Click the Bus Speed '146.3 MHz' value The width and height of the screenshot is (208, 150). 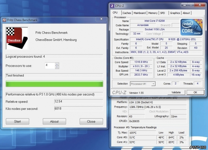(141, 70)
